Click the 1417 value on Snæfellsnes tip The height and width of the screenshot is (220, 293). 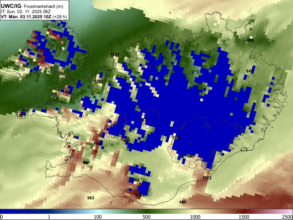click(21, 116)
